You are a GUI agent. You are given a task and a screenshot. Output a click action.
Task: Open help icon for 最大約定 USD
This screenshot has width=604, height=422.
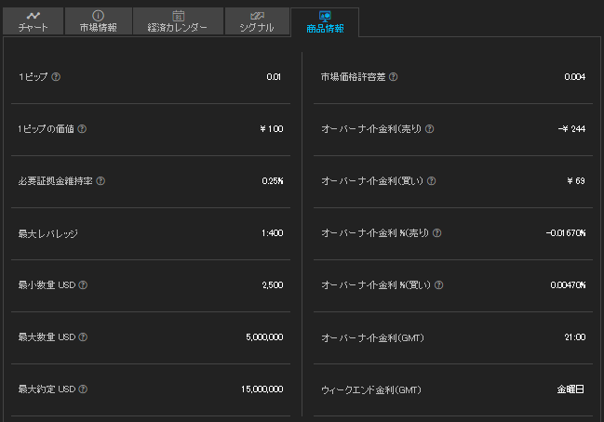83,389
